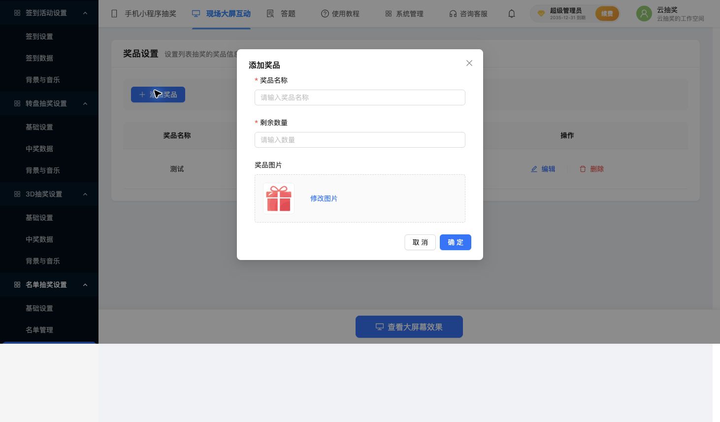Click the 转盘抽奖设置 grid icon
The width and height of the screenshot is (720, 422).
pos(17,103)
